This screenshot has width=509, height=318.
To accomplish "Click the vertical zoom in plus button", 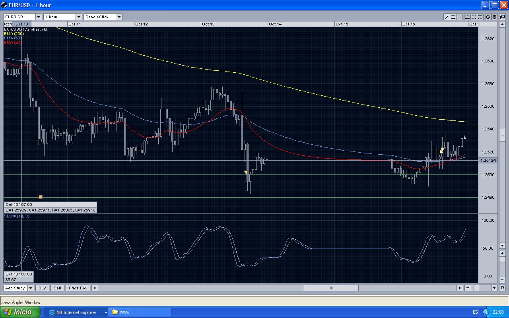I will point(503,253).
